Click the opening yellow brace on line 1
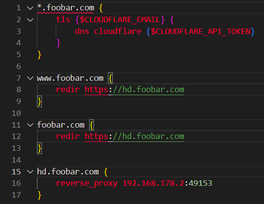 pyautogui.click(x=101, y=8)
